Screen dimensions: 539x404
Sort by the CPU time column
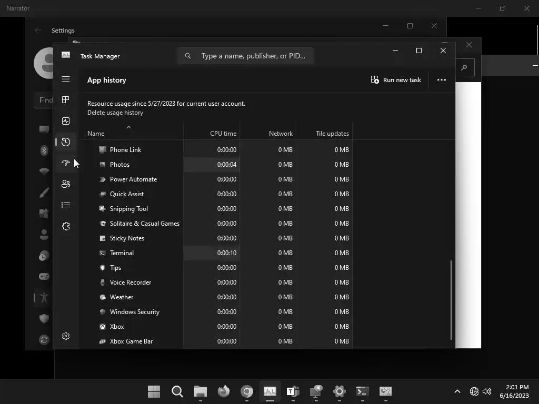tap(223, 133)
